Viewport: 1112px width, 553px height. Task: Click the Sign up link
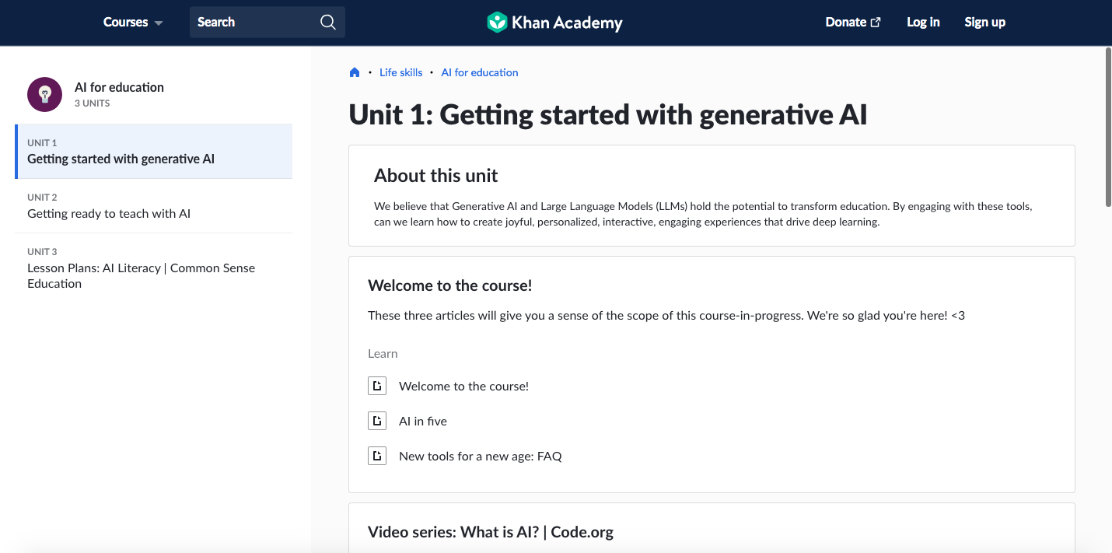[984, 23]
